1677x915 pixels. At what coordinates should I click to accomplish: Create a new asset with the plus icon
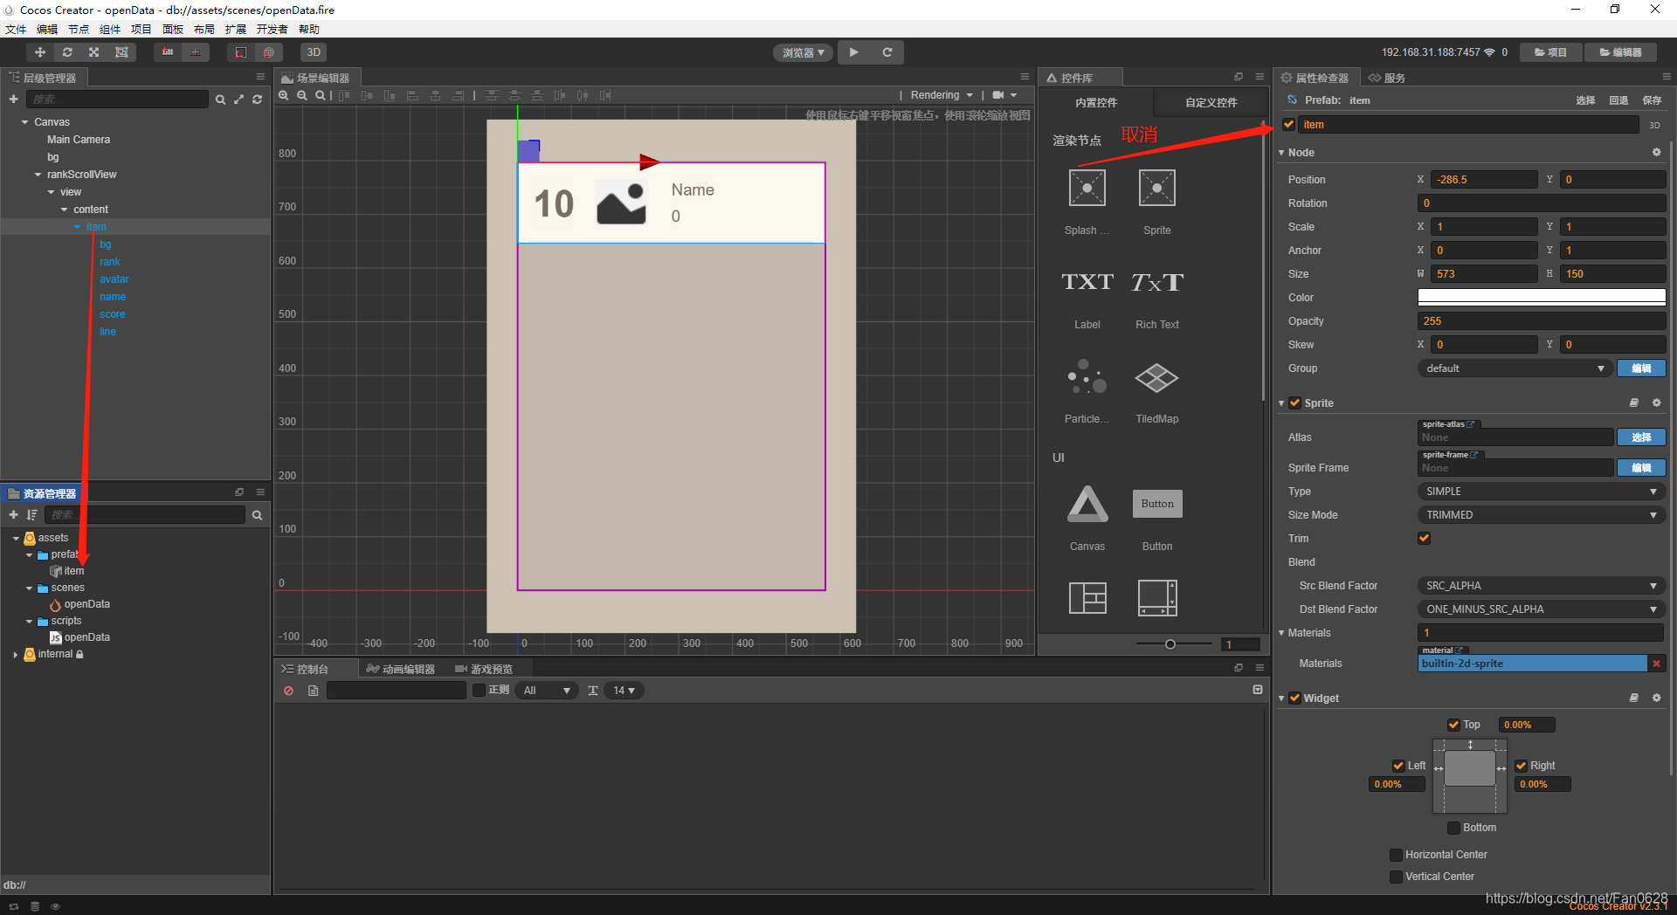(x=13, y=515)
